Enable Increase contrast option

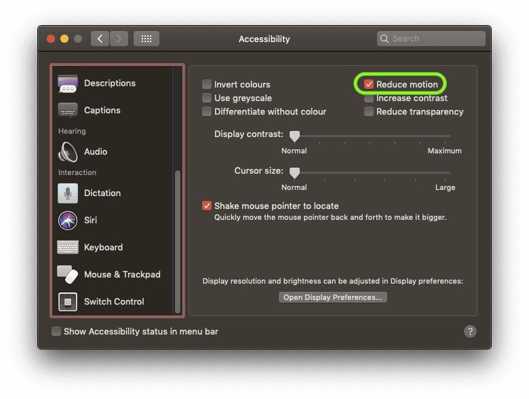[x=369, y=98]
